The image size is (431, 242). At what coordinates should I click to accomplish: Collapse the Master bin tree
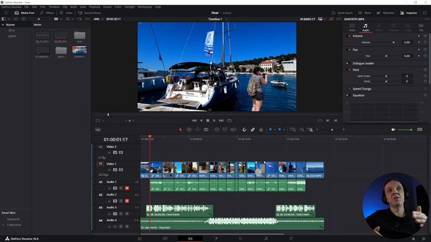click(x=3, y=25)
